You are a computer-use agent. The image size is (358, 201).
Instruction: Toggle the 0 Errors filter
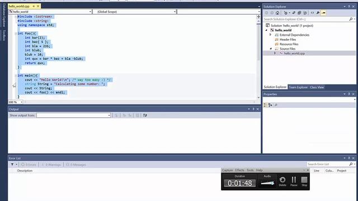coord(29,165)
